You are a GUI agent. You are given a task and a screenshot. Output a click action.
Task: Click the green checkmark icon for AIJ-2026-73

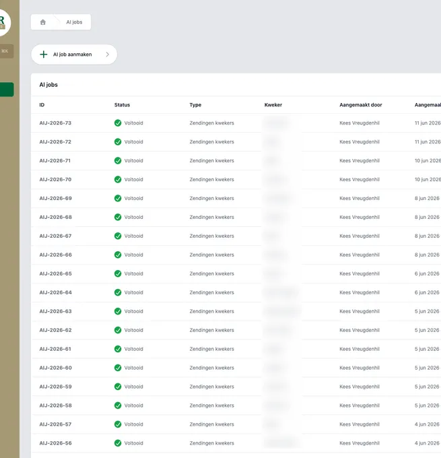(x=118, y=123)
